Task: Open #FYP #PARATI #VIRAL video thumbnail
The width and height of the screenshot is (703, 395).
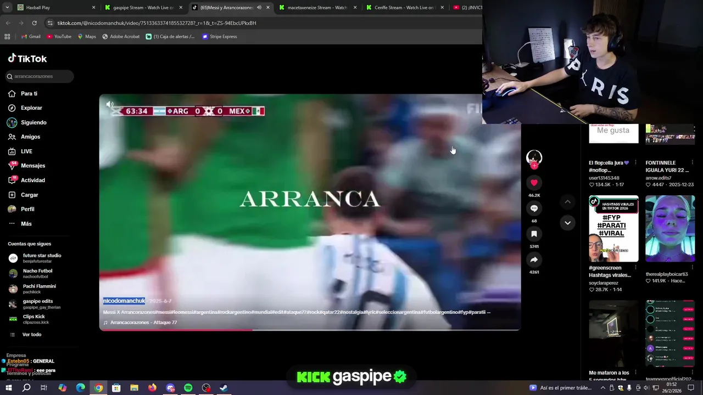Action: 613,228
